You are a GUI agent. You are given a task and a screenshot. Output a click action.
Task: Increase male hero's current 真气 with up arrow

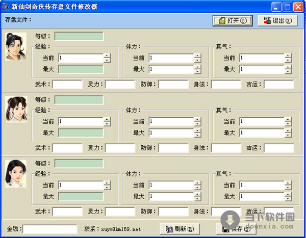pos(288,56)
